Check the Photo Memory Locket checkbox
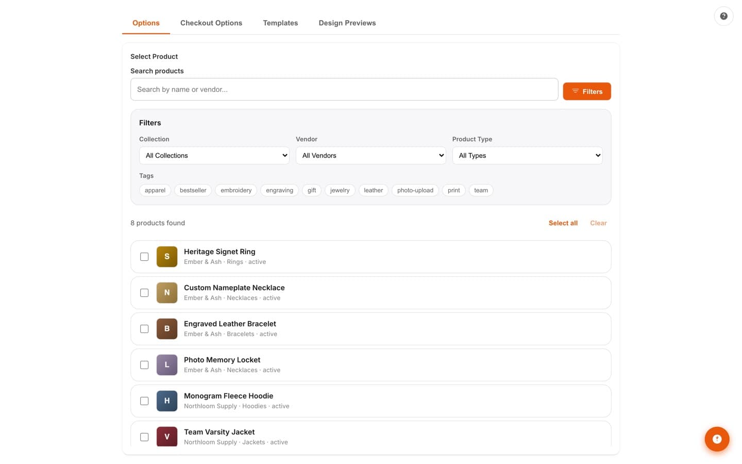The image size is (742, 464). 144,364
